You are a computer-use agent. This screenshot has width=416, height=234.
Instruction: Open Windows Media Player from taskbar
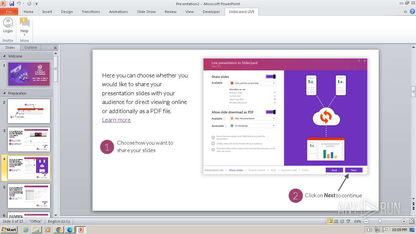point(48,230)
